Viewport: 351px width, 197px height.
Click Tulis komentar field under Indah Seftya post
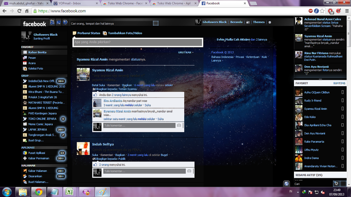tap(145, 171)
